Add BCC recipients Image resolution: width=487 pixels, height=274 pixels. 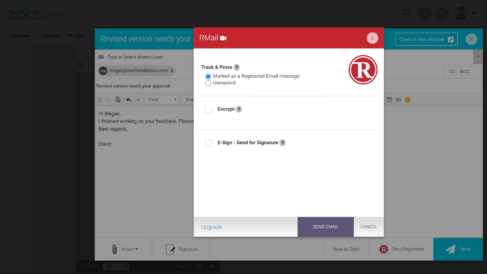[x=465, y=72]
